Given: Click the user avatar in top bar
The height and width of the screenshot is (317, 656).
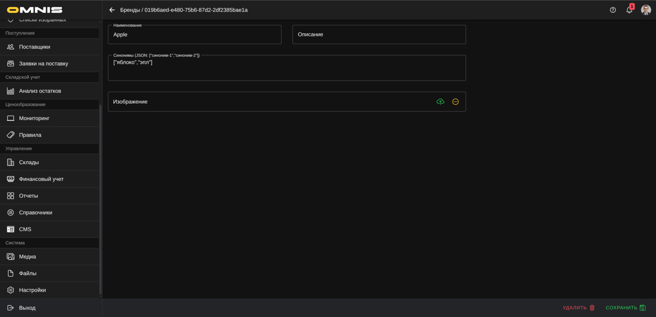Looking at the screenshot, I should click(646, 10).
